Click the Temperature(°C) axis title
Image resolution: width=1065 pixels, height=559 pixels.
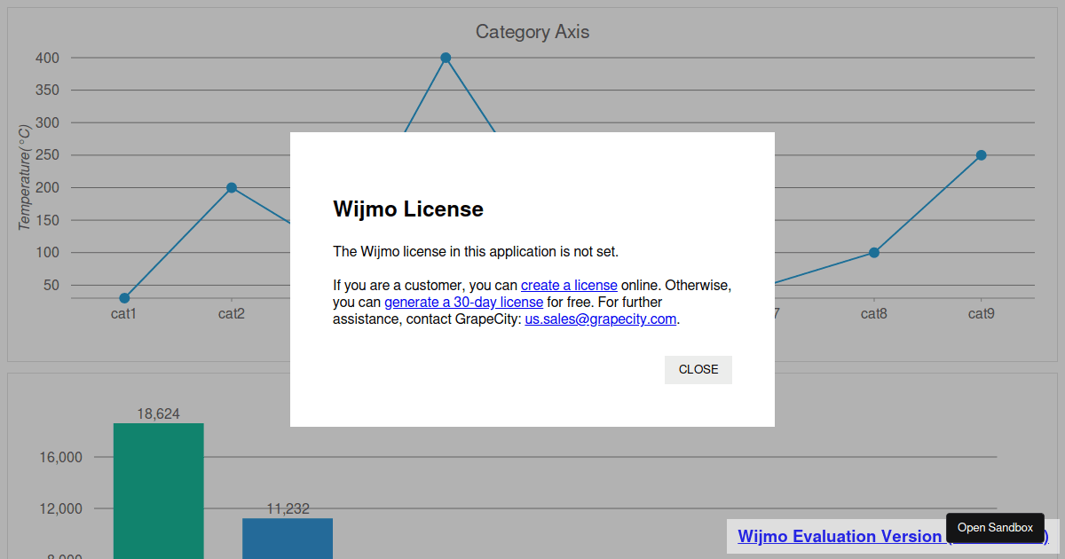coord(25,177)
